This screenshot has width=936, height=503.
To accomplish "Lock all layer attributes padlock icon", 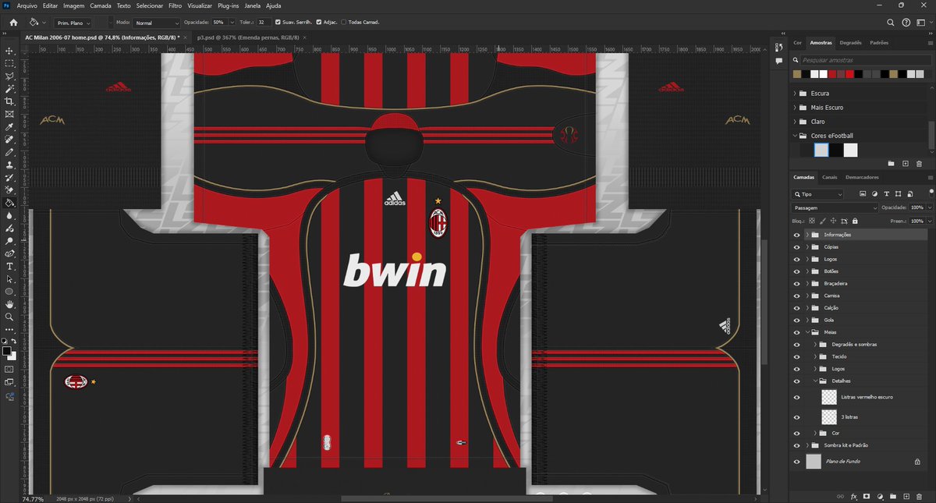I will 855,221.
